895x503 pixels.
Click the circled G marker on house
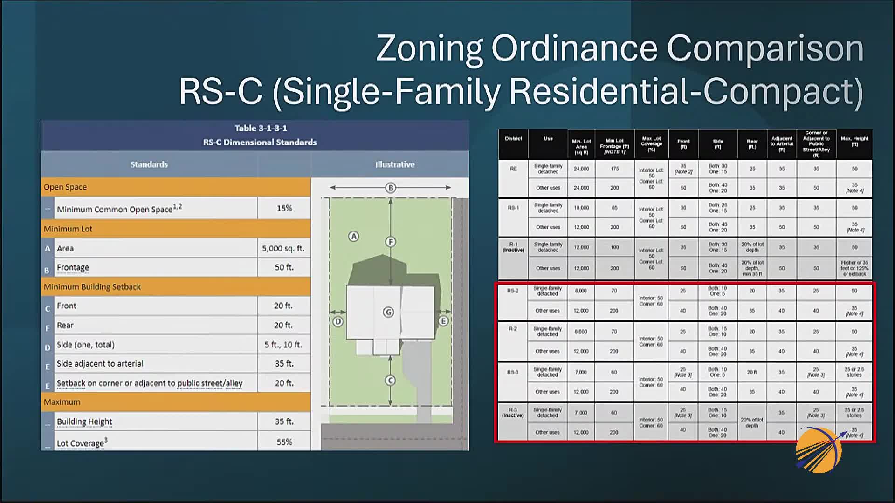pos(388,312)
